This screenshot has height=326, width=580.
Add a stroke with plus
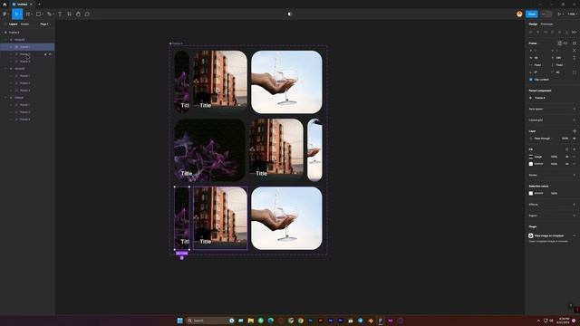[x=575, y=175]
